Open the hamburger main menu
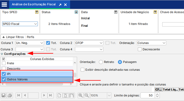Screen dimensions: 184x101 (4, 5)
